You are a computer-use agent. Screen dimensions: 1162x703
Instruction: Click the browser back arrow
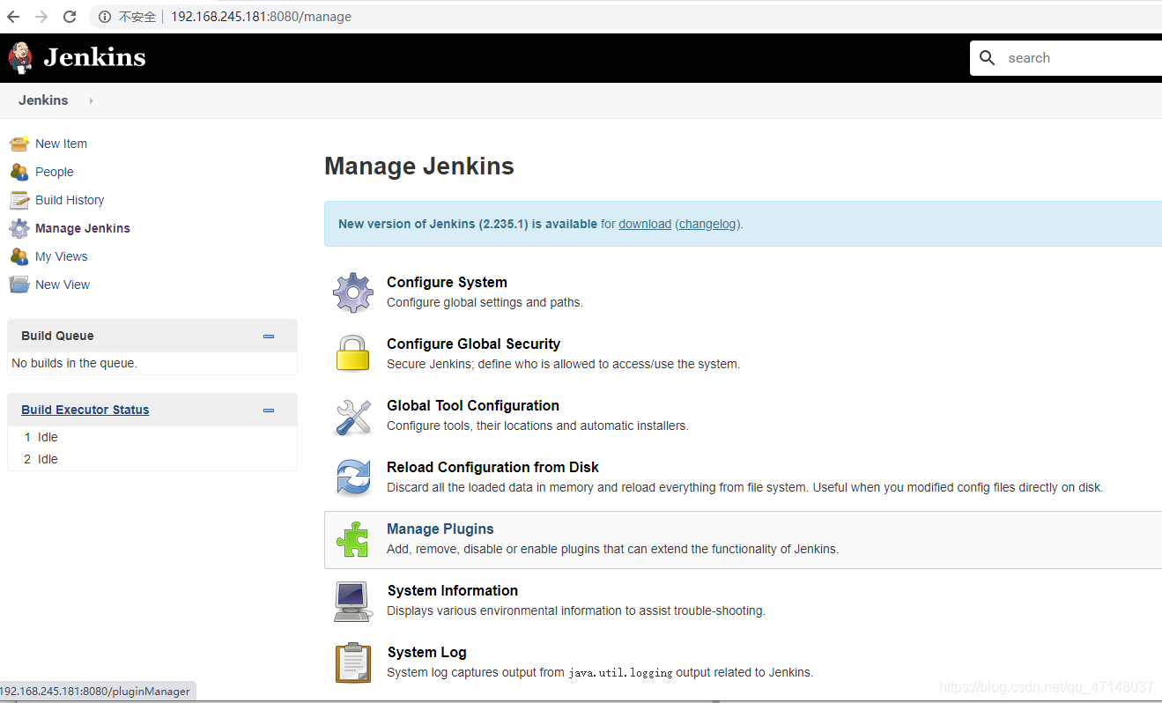(13, 17)
